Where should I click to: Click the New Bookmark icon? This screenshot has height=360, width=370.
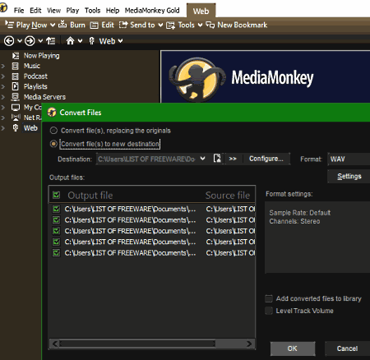pyautogui.click(x=210, y=25)
